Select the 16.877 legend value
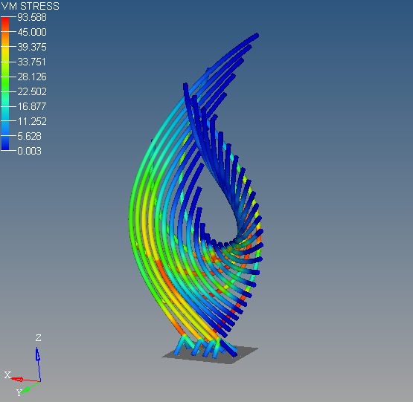 tap(32, 106)
